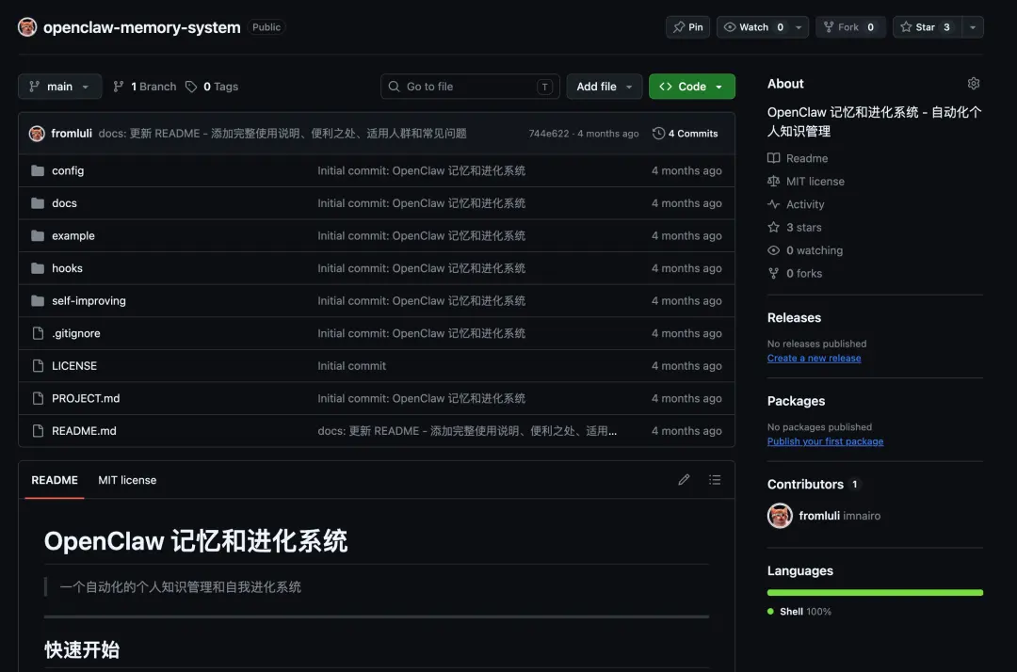Open the .gitignore file
Image resolution: width=1017 pixels, height=672 pixels.
pyautogui.click(x=76, y=333)
